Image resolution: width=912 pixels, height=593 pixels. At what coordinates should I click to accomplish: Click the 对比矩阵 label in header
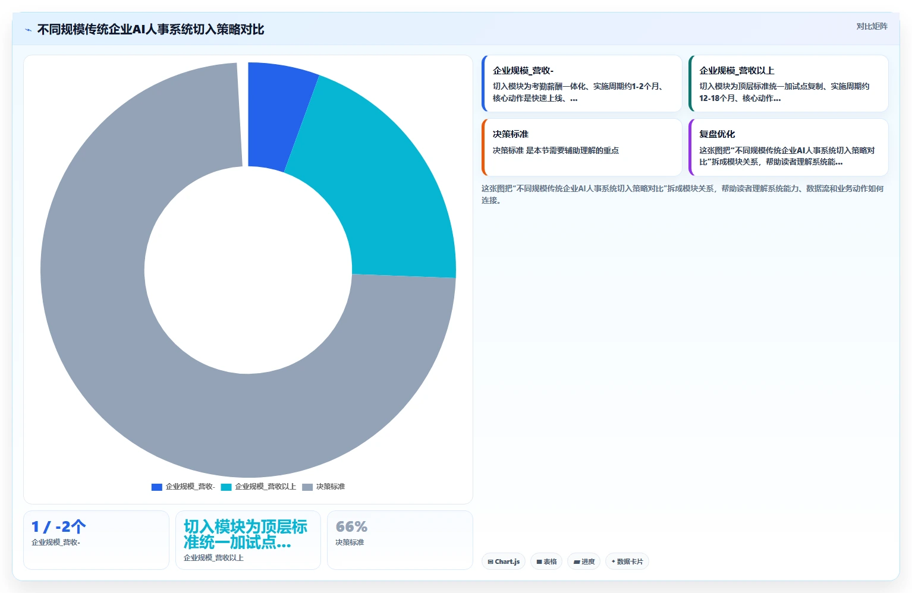[x=872, y=26]
